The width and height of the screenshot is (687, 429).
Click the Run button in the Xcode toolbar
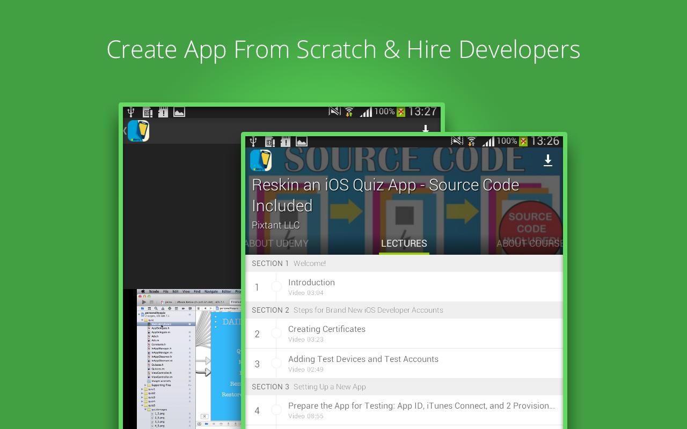[x=144, y=301]
